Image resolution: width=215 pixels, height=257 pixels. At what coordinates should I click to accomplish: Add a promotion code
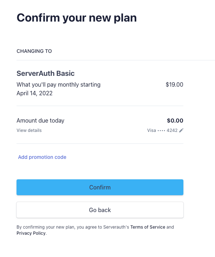[x=42, y=157]
